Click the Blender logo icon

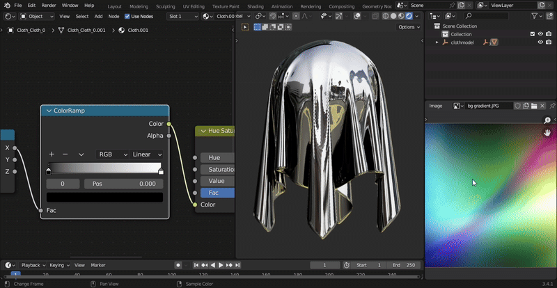click(x=6, y=5)
